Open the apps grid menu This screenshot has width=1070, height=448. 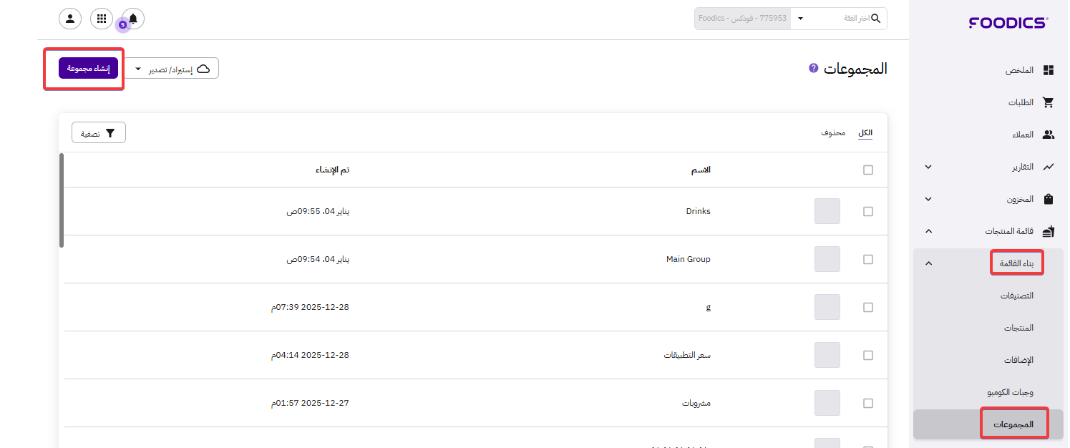(102, 19)
